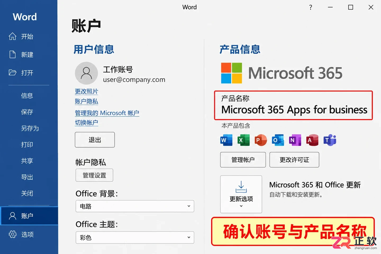Choose 关闭 in the sidebar
The height and width of the screenshot is (254, 381).
pyautogui.click(x=27, y=193)
